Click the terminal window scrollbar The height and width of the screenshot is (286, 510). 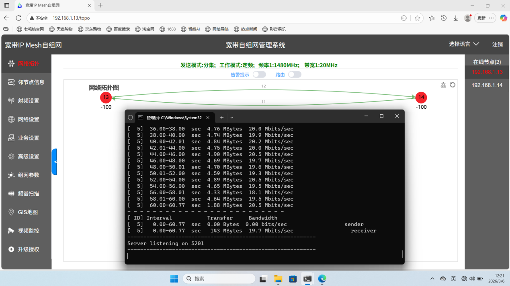pos(402,254)
